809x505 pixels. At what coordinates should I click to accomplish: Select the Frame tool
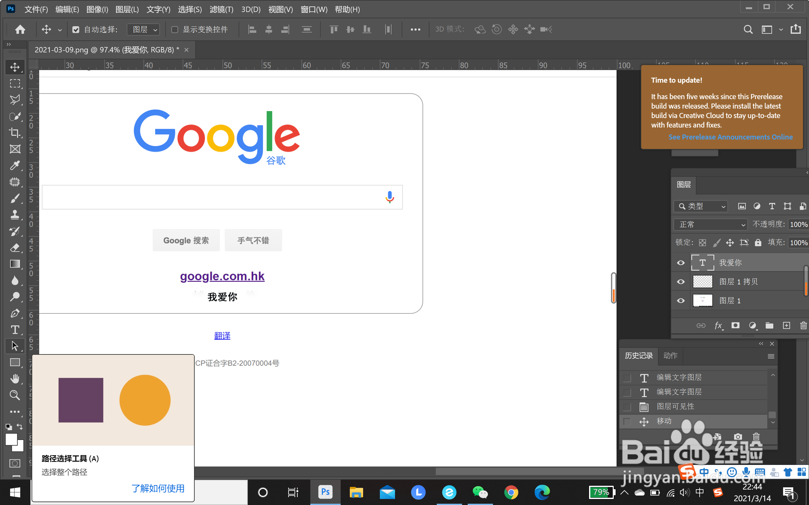pyautogui.click(x=15, y=149)
